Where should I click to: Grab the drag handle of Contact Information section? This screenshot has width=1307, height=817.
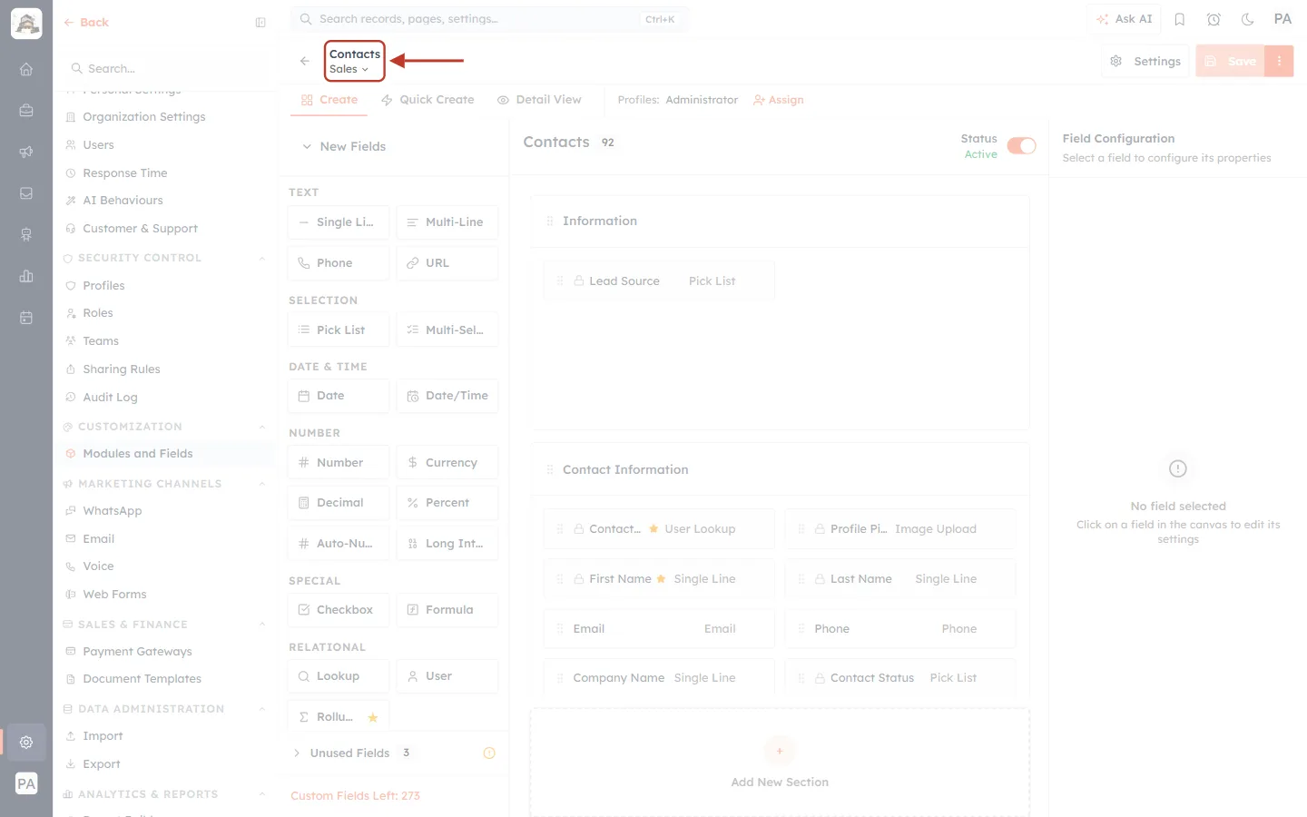pos(549,469)
